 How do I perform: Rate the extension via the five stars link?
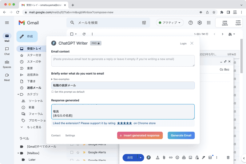pyautogui.click(x=125, y=123)
